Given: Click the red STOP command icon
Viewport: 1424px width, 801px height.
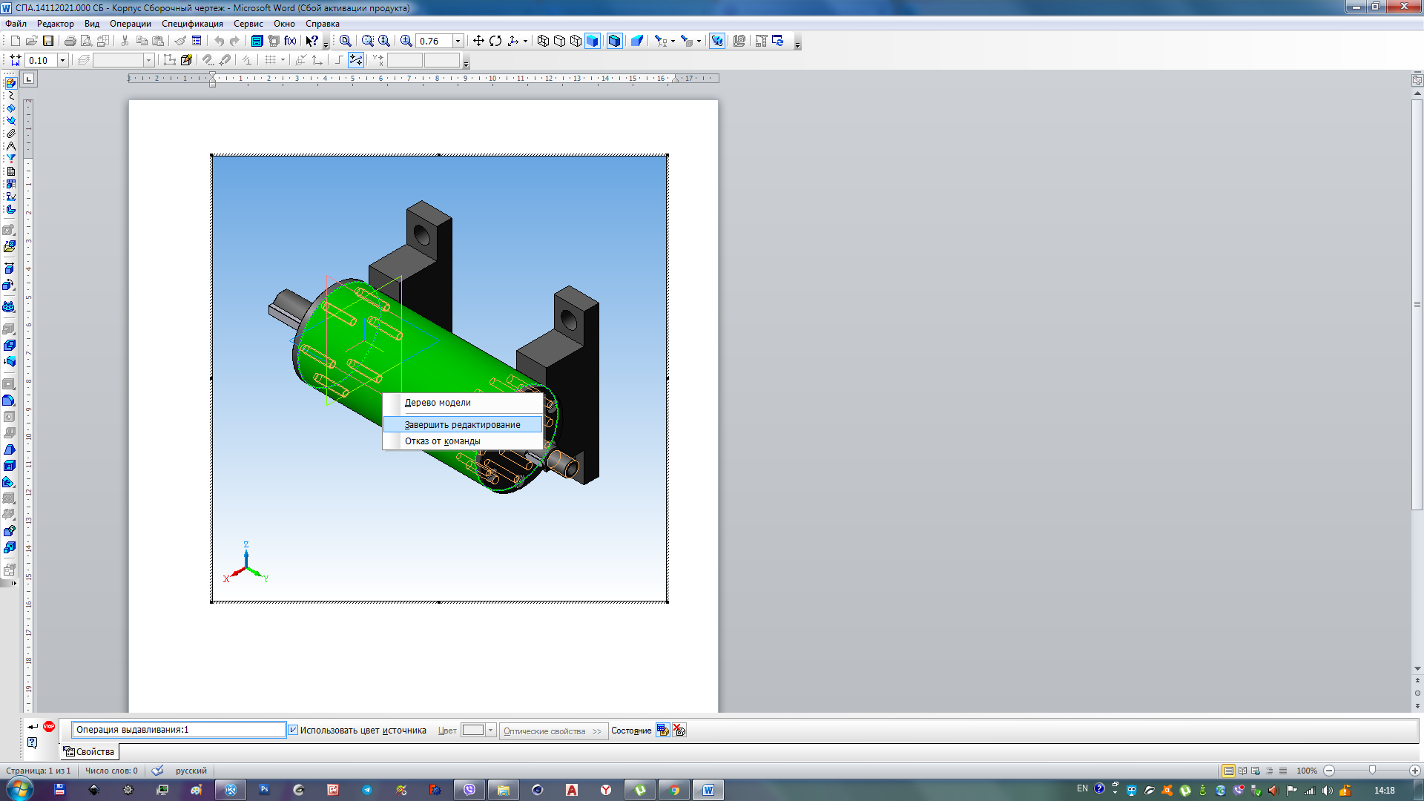Looking at the screenshot, I should 49,727.
